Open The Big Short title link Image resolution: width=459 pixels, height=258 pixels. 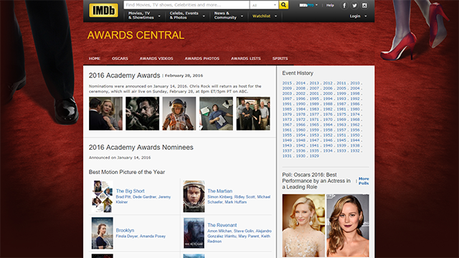pos(131,191)
